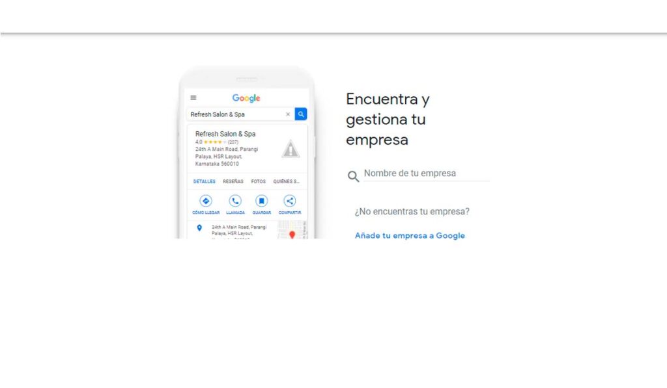
Task: Click the ¿No encuentras tu empresa? text
Action: pyautogui.click(x=412, y=212)
